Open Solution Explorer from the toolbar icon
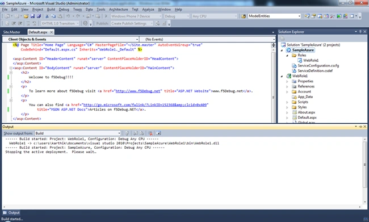 [307, 16]
